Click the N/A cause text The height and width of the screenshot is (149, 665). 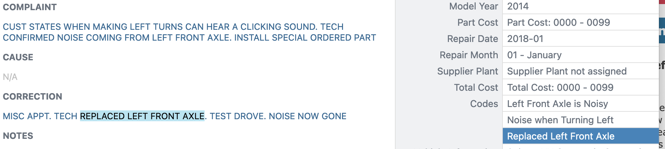pos(10,77)
